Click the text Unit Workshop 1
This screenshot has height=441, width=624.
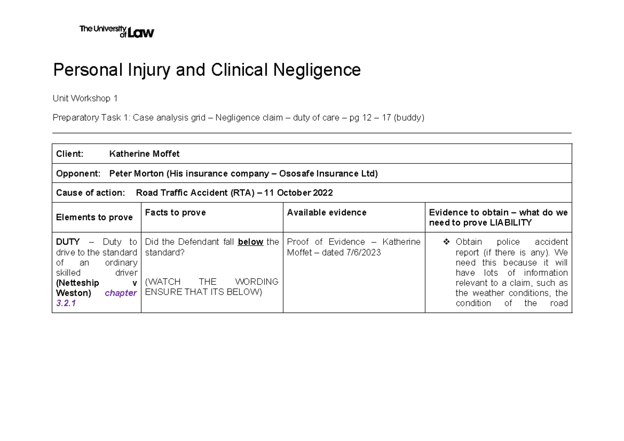tap(85, 98)
